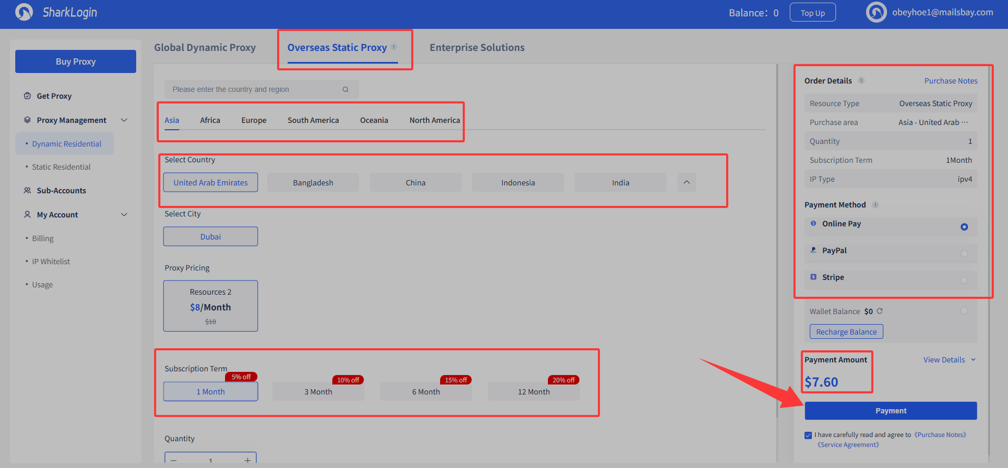This screenshot has width=1008, height=468.
Task: Collapse the Proxy Management menu
Action: coord(124,120)
